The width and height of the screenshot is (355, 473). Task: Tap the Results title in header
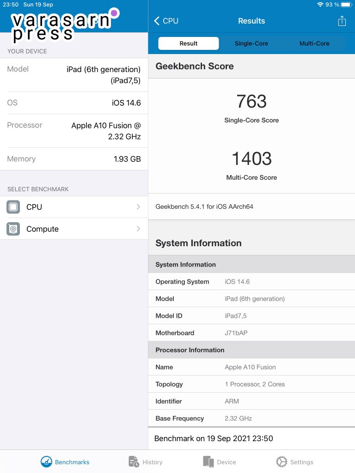click(x=251, y=21)
